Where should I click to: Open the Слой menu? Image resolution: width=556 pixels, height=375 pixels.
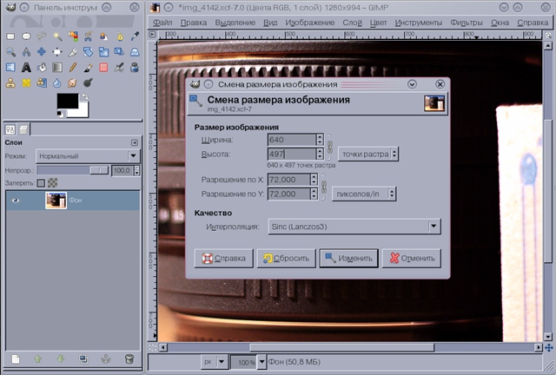click(351, 21)
